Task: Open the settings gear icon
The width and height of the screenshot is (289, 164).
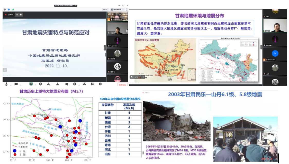Action: (100, 84)
